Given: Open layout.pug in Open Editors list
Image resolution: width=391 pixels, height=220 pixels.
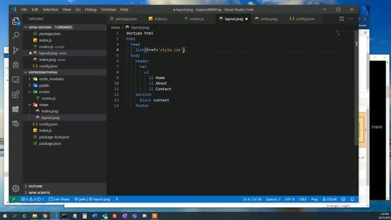Looking at the screenshot, I should 48,53.
